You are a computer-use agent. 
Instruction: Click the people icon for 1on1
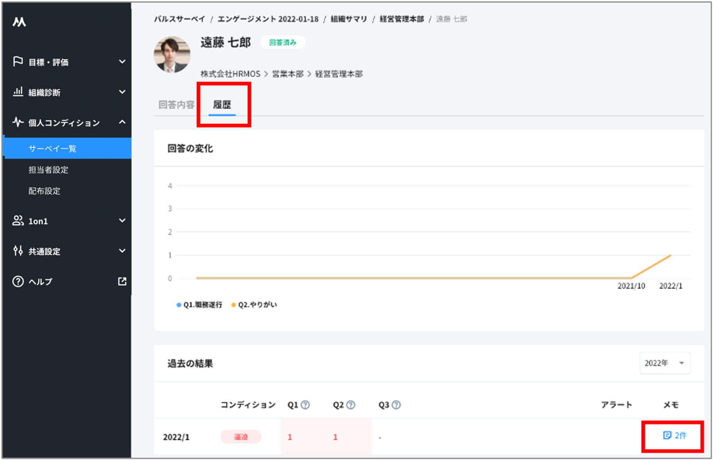pyautogui.click(x=18, y=220)
